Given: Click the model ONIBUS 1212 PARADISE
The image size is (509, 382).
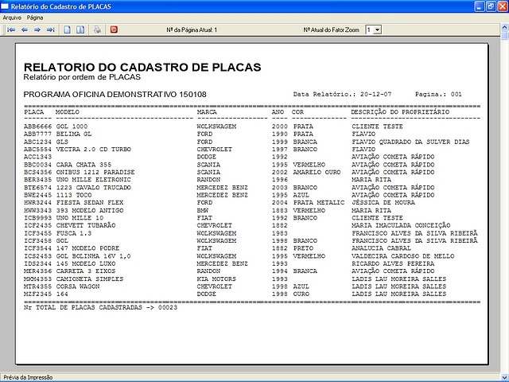Looking at the screenshot, I should pos(95,172).
